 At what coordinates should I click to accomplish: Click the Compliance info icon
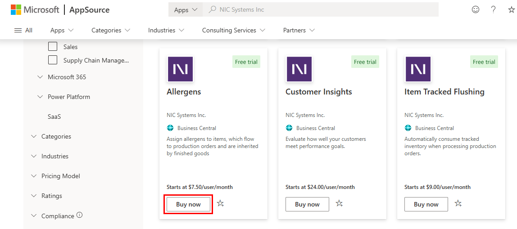pyautogui.click(x=80, y=215)
